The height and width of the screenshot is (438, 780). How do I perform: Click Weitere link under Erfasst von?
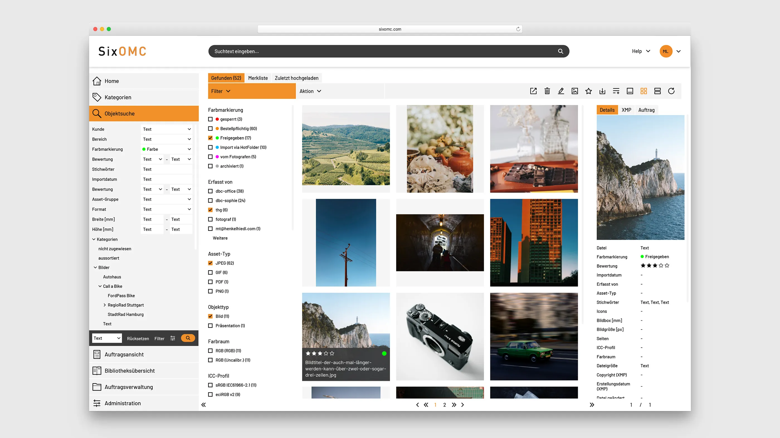point(220,238)
